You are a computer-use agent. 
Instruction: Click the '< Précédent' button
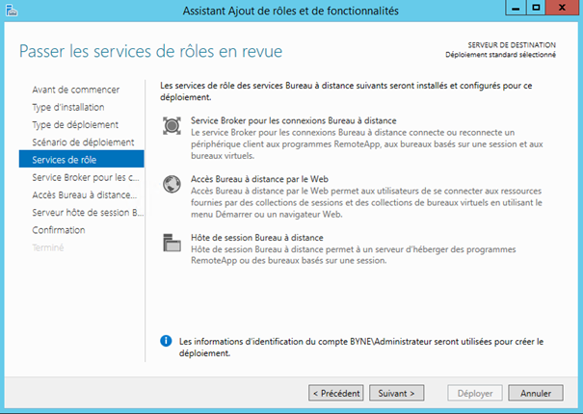pyautogui.click(x=335, y=393)
